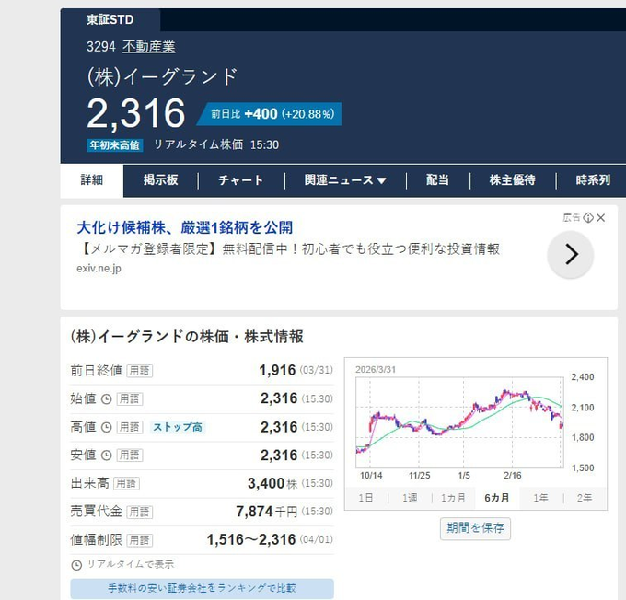Screen dimensions: 626x600
Task: Click the ad headline 大化け候補株、厳選1銘柄を公開
Action: pyautogui.click(x=184, y=227)
